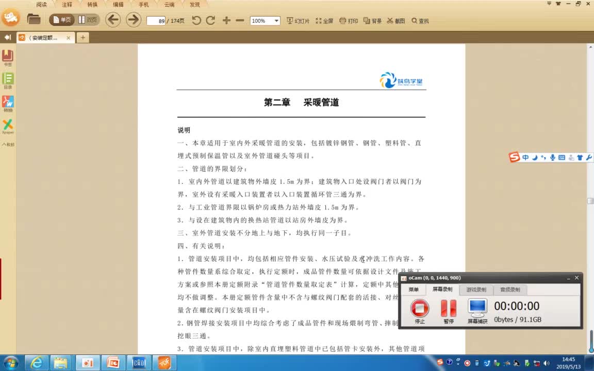Select the oCam 游戏录制 tab
The height and width of the screenshot is (371, 594).
pos(476,290)
